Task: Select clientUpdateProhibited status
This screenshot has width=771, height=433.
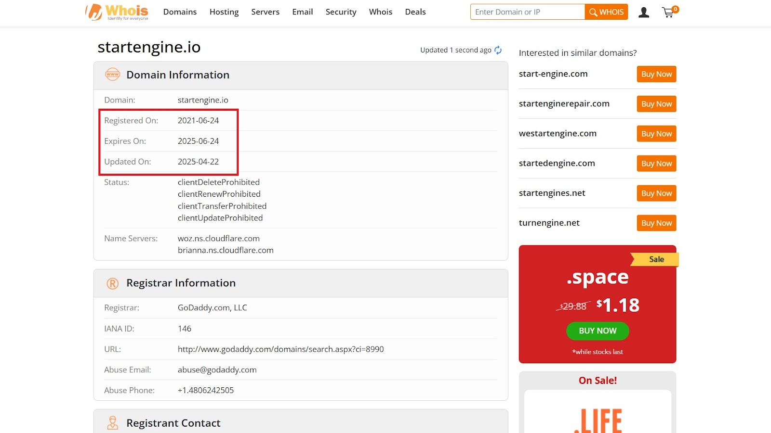Action: (220, 218)
